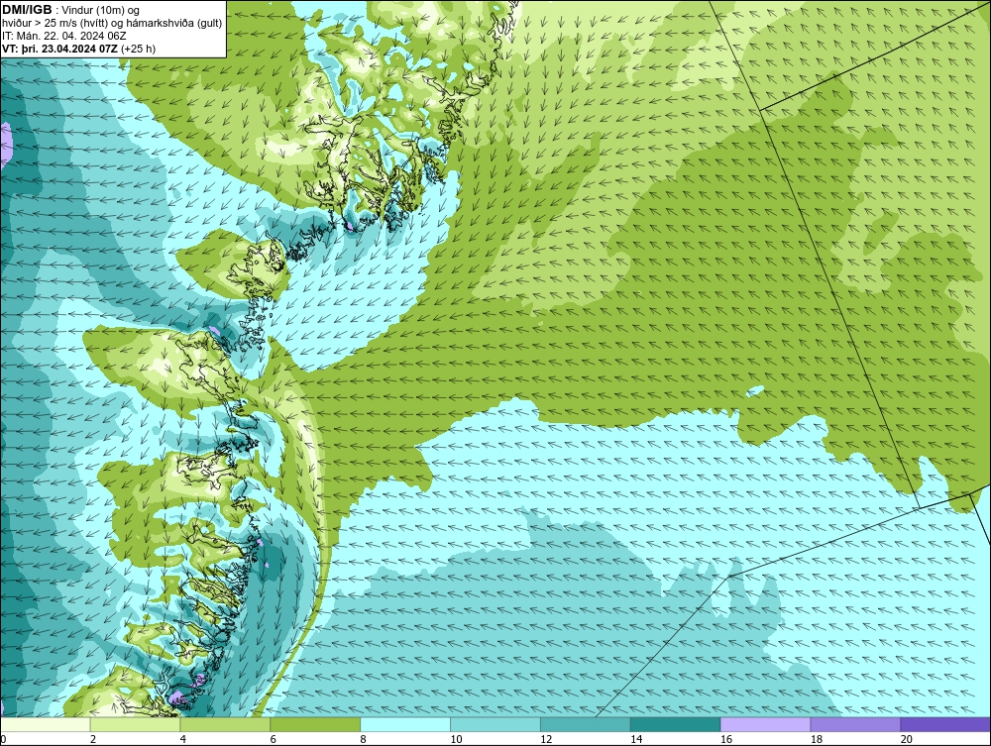Click the 8–10 m/s light cyan legend swatch

pos(405,724)
